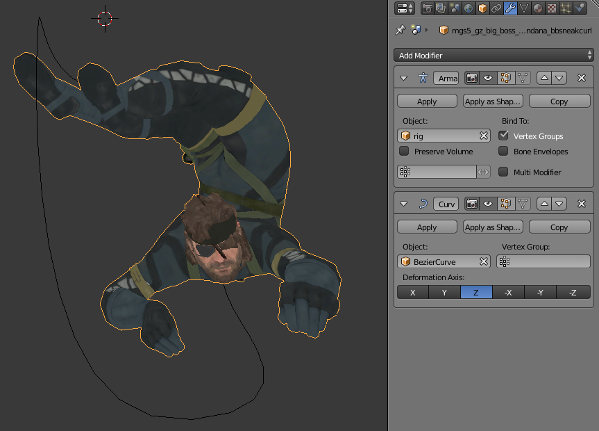Open the Material sphere properties tab
599x431 pixels.
point(538,8)
